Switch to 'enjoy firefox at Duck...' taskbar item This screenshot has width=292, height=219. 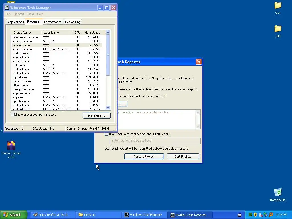(x=53, y=215)
